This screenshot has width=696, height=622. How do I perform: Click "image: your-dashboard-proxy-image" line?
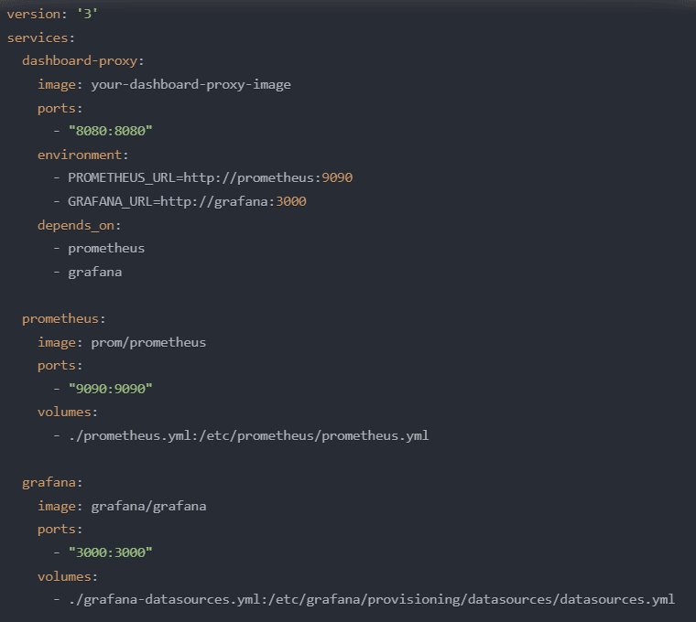pos(164,85)
